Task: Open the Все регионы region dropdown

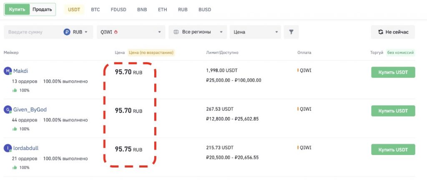Action: [198, 32]
